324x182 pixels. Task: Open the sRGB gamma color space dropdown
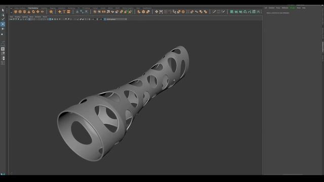click(x=116, y=19)
